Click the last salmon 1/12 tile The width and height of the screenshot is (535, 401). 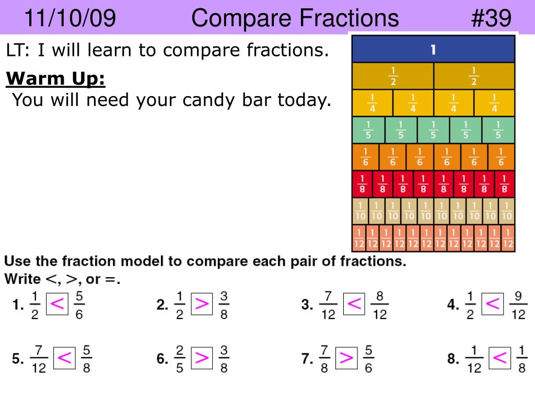coord(508,238)
